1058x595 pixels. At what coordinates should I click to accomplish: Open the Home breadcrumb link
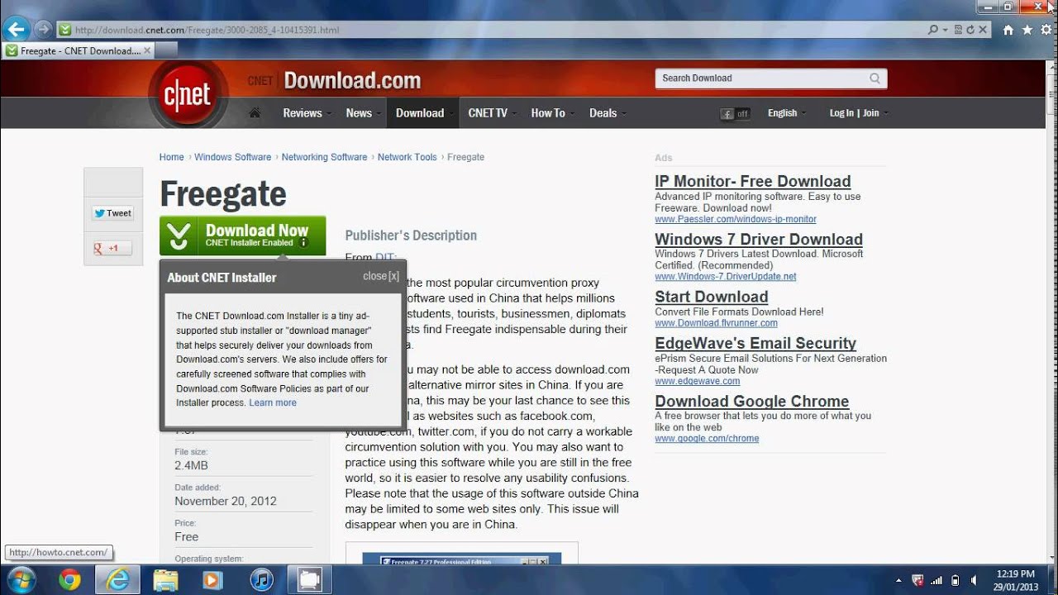click(x=171, y=157)
